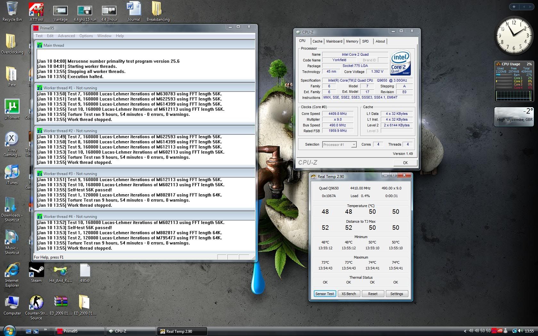
Task: Switch to the Mainboard tab in CPU-Z
Action: point(334,41)
